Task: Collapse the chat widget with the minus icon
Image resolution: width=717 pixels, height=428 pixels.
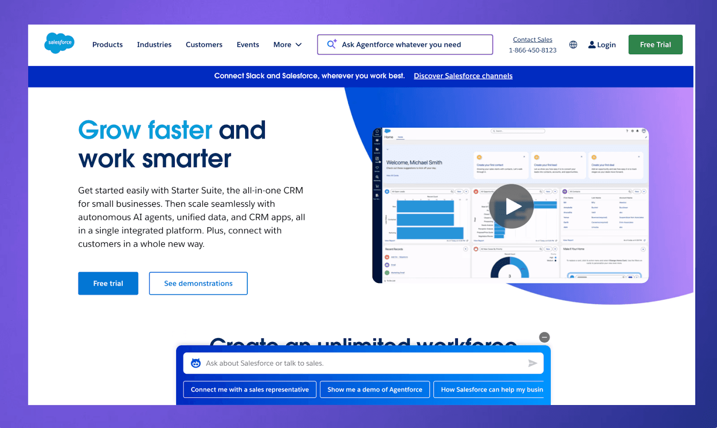Action: (544, 338)
